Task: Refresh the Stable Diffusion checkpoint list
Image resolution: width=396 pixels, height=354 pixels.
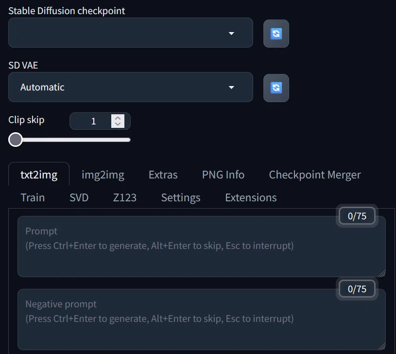Action: coord(276,34)
